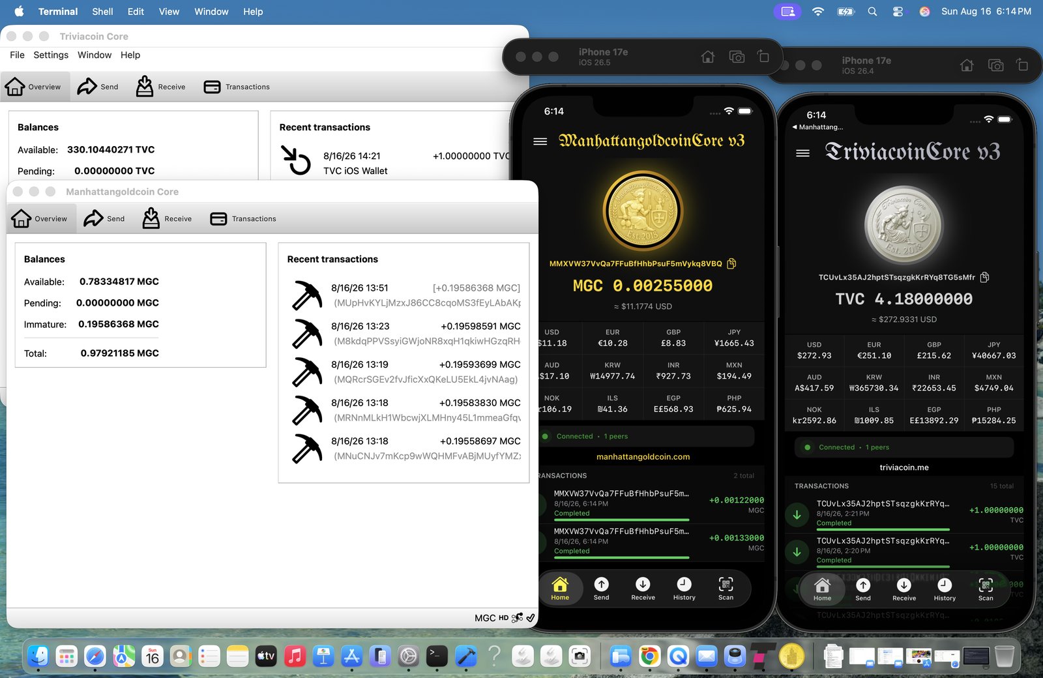Click Screenshot button on right iPhone simulator toolbar
Image resolution: width=1043 pixels, height=678 pixels.
[995, 65]
